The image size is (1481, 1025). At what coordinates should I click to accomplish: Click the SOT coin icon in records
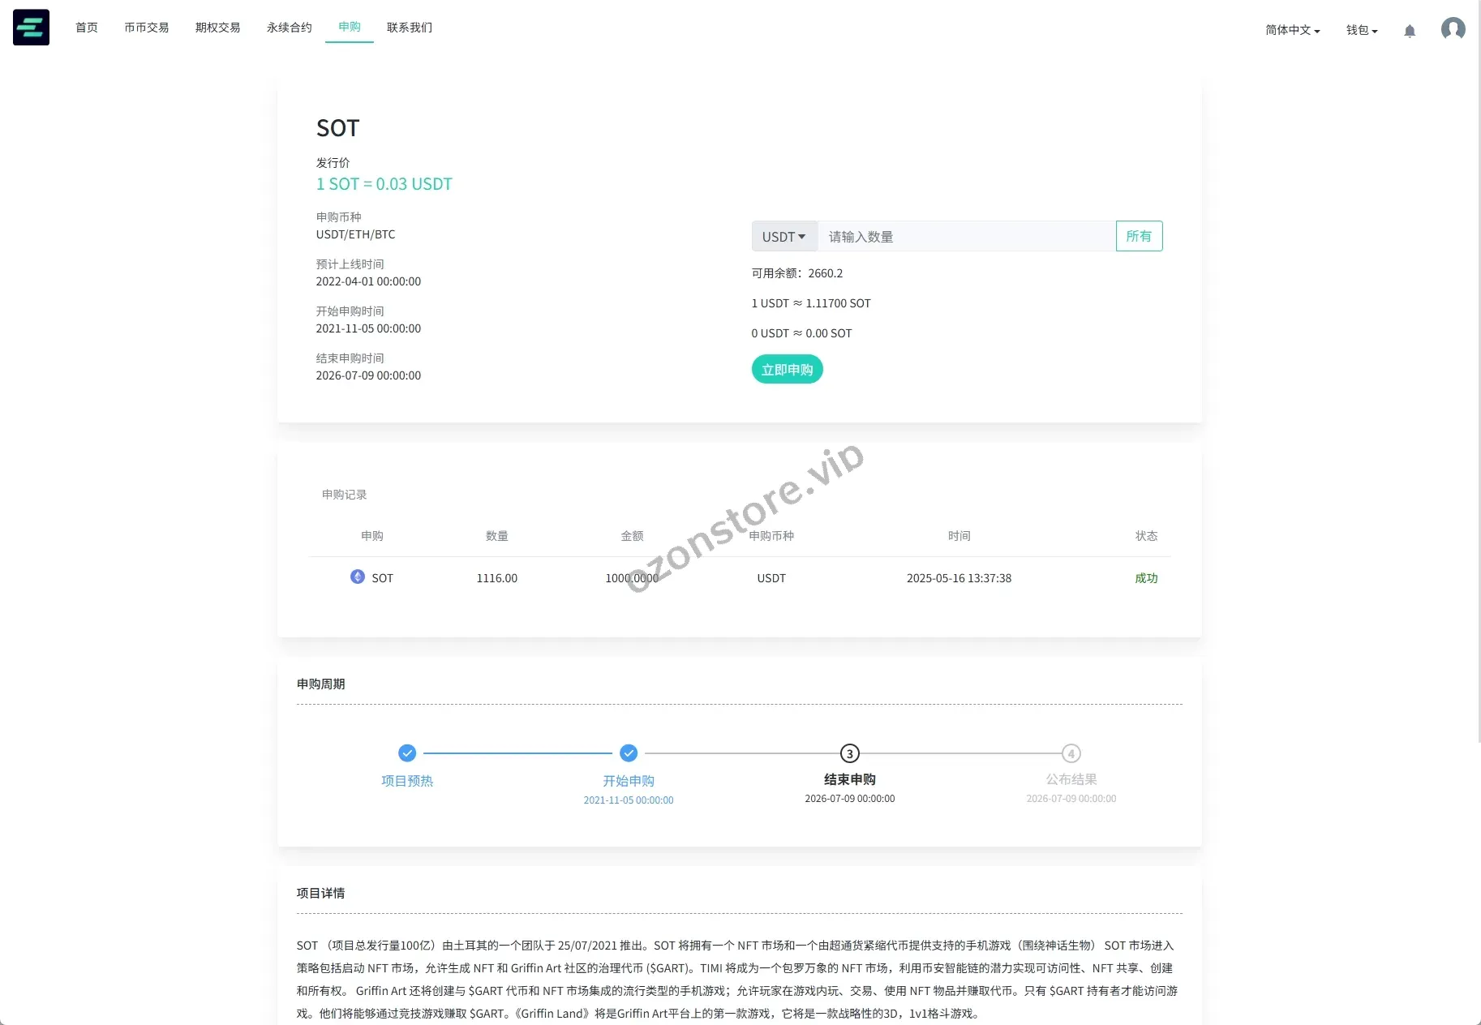357,577
